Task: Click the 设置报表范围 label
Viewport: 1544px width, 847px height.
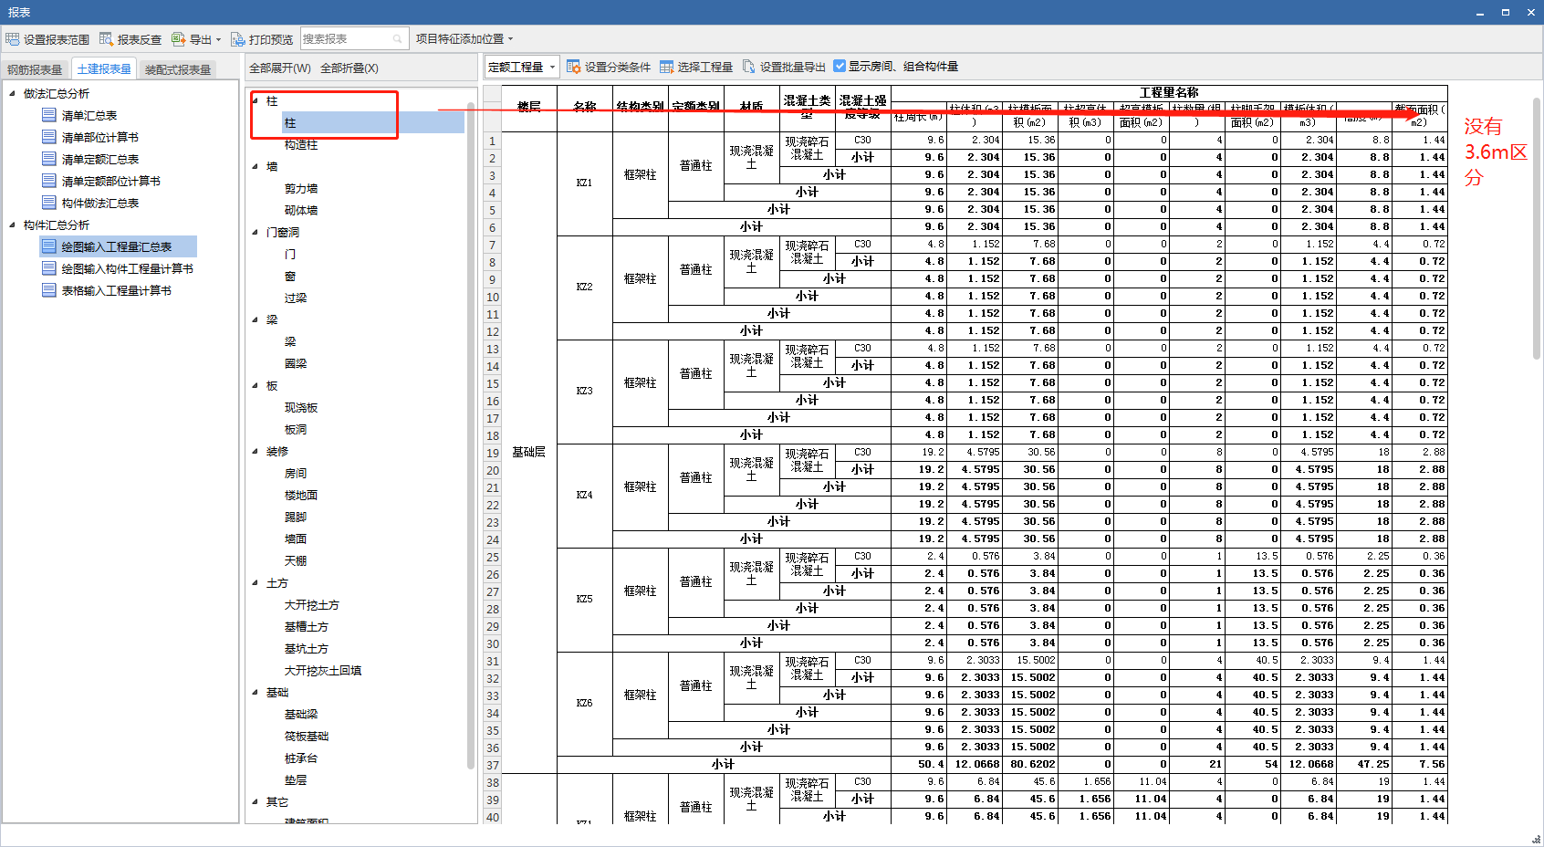Action: coord(57,39)
